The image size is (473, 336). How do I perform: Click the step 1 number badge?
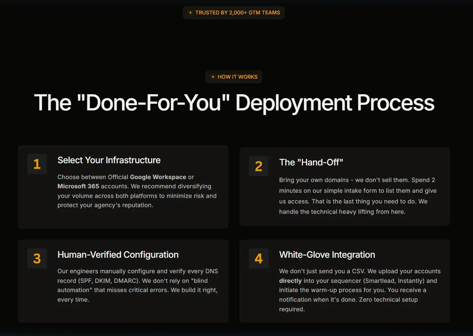pyautogui.click(x=37, y=164)
